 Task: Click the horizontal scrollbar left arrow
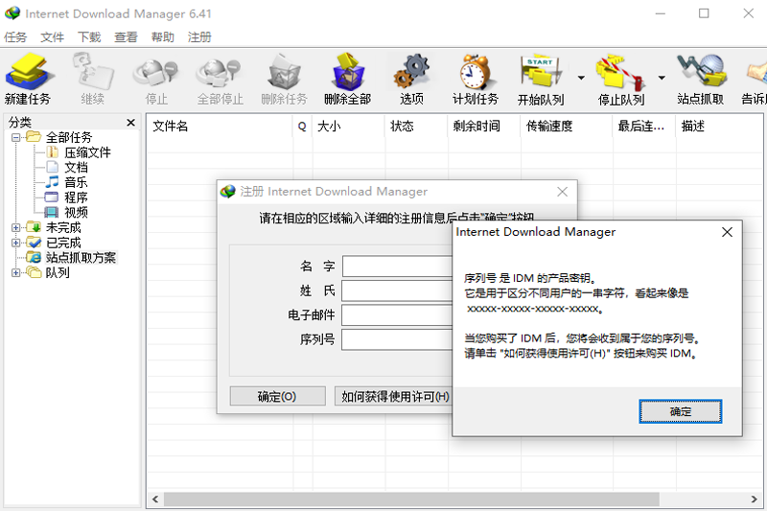pos(155,499)
